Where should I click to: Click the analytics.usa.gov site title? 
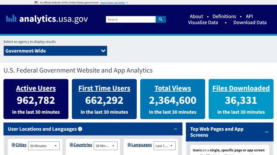coord(54,19)
